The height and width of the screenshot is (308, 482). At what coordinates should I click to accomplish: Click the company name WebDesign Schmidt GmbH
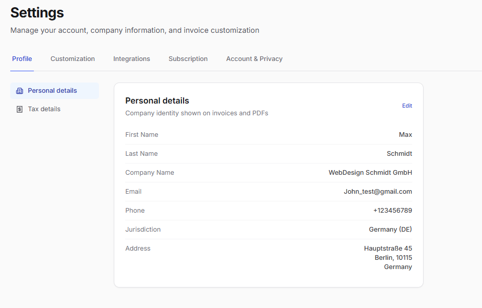click(370, 173)
